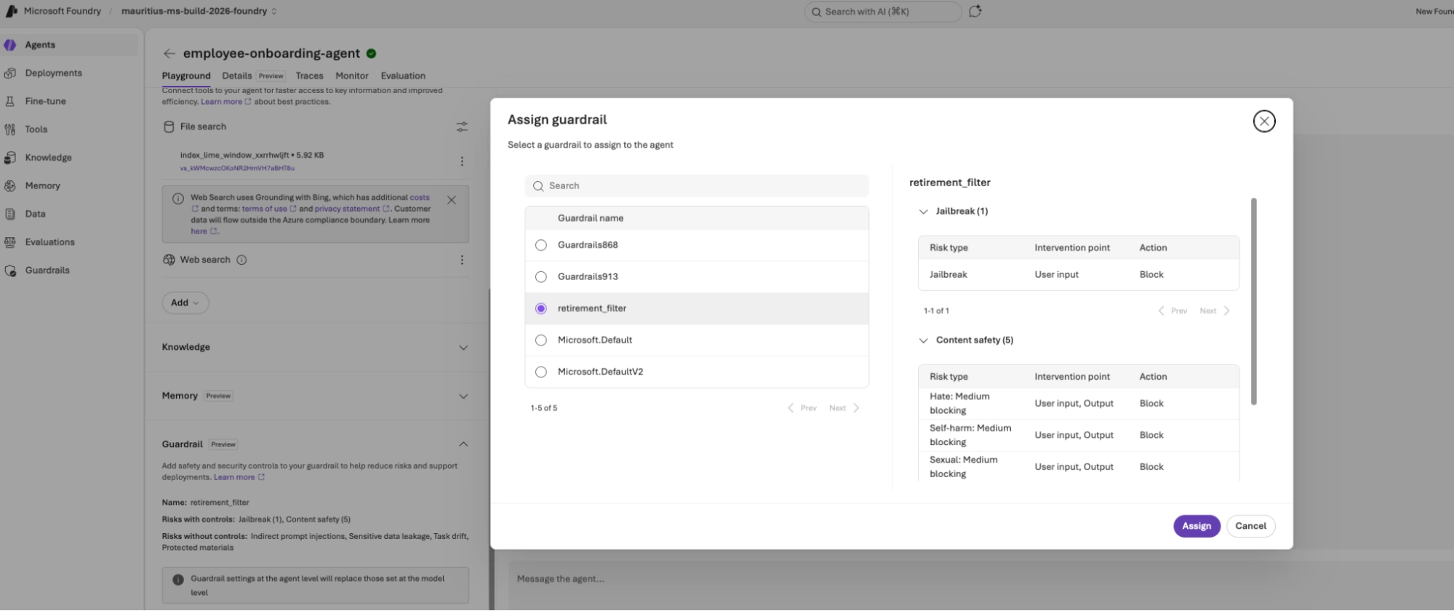Open Guardrails via its shield icon
Screen dimensions: 1454x611
coord(10,271)
